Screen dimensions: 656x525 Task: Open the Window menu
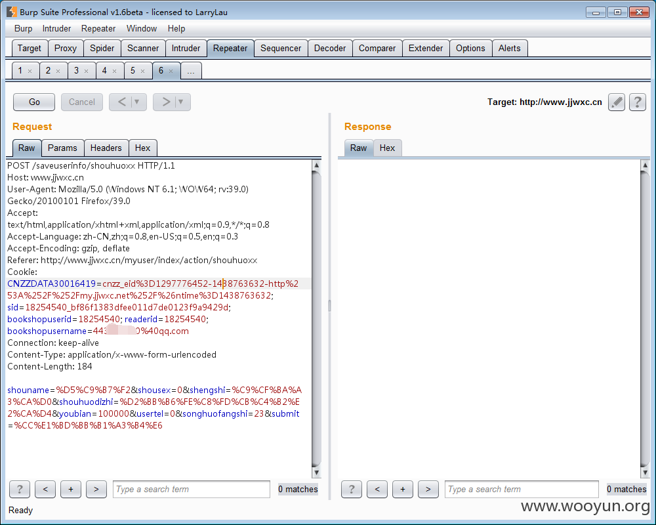click(142, 28)
